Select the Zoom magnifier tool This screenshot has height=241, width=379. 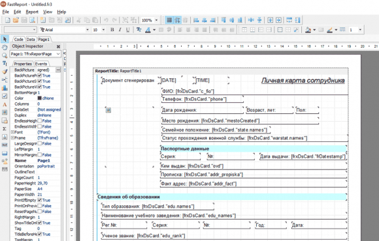[x=5, y=55]
